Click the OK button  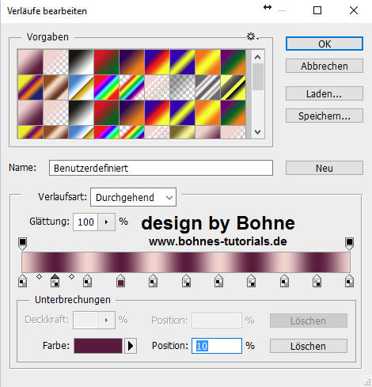pos(325,44)
